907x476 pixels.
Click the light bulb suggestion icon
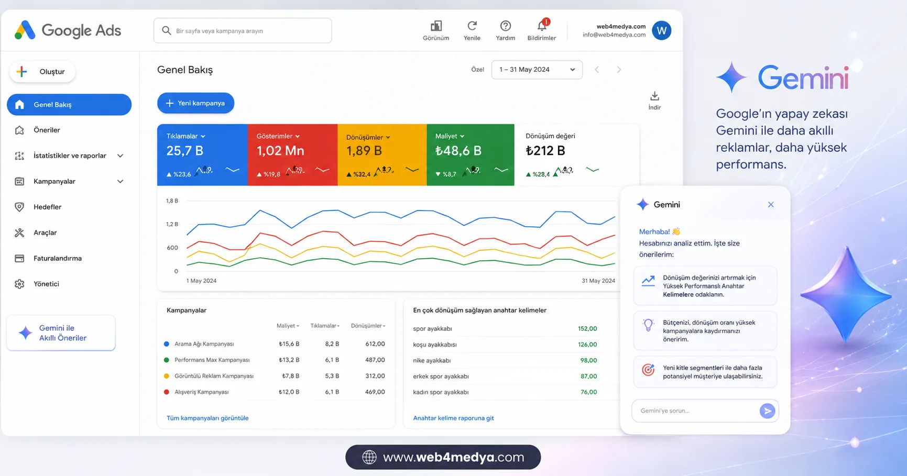648,325
